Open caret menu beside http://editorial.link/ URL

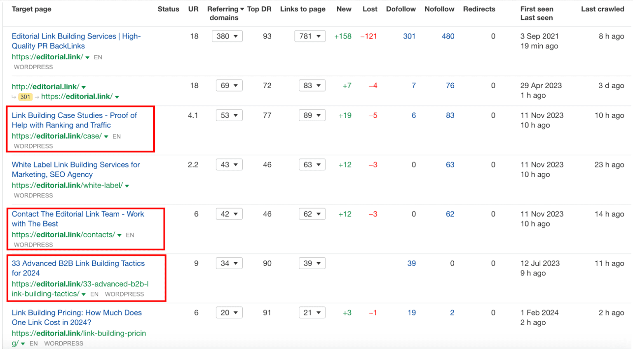pos(84,87)
